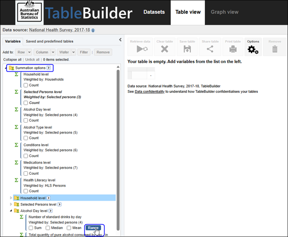
Task: Open the Column dropdown arrow
Action: (53, 52)
